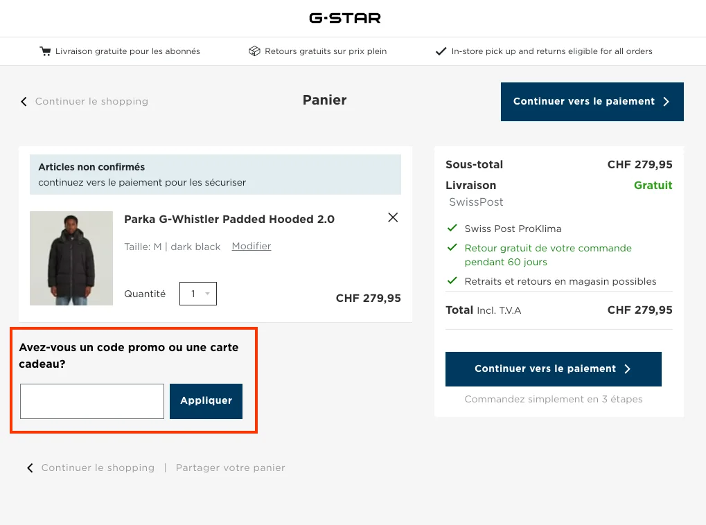Viewport: 706px width, 525px height.
Task: Click the green checkmark beside Swiss Post ProKlima
Action: click(x=452, y=228)
